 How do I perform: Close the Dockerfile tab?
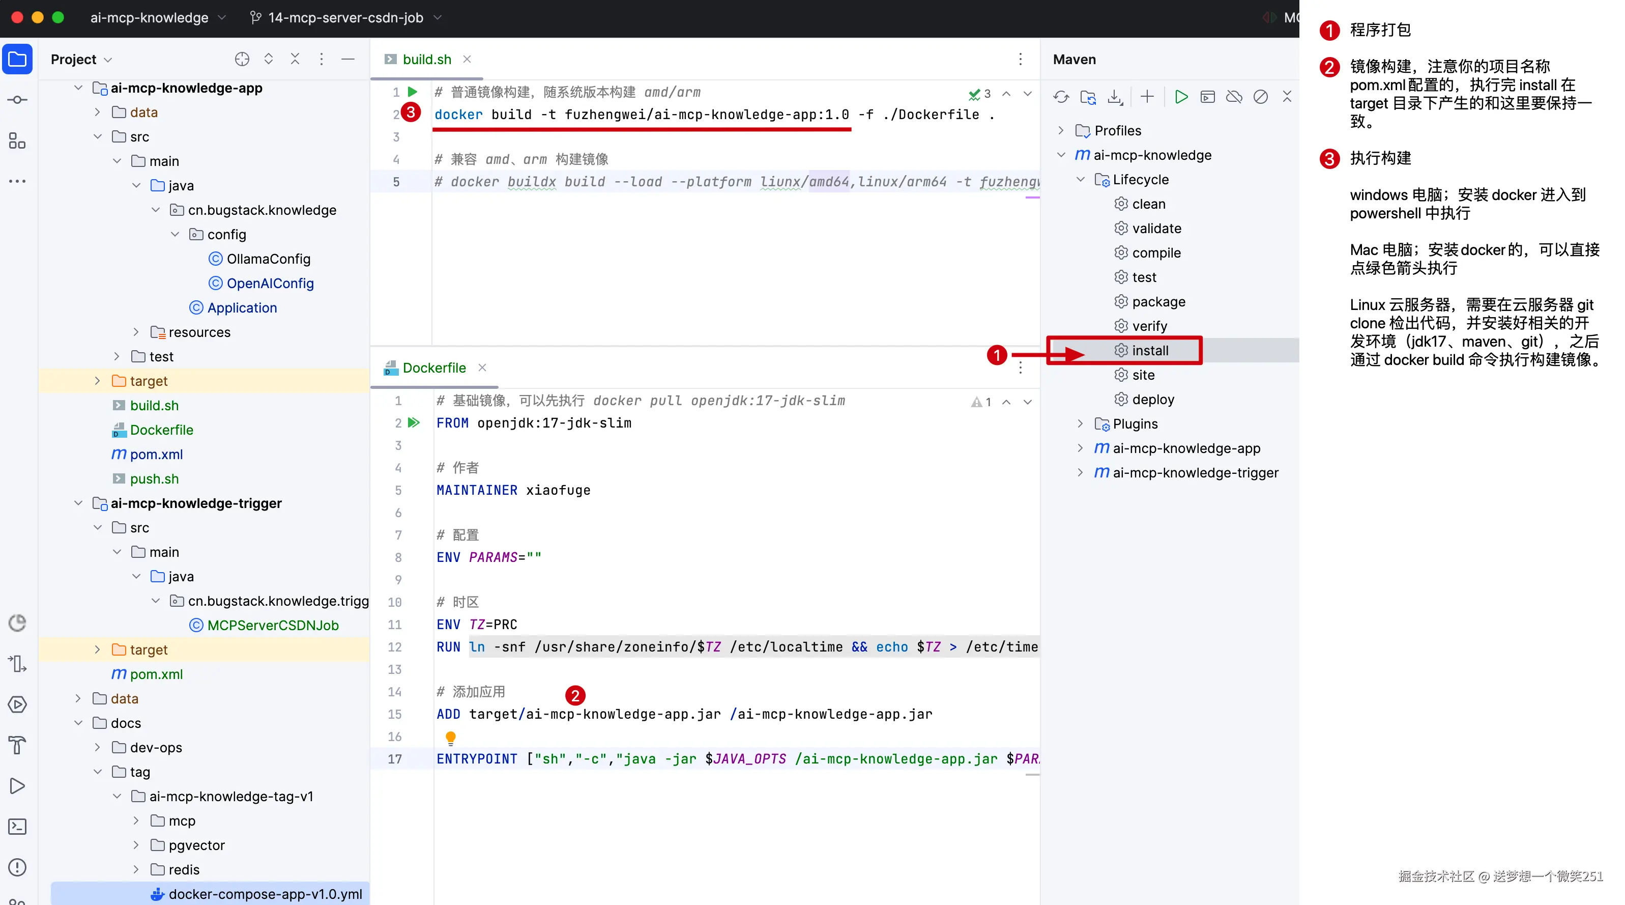(x=482, y=367)
